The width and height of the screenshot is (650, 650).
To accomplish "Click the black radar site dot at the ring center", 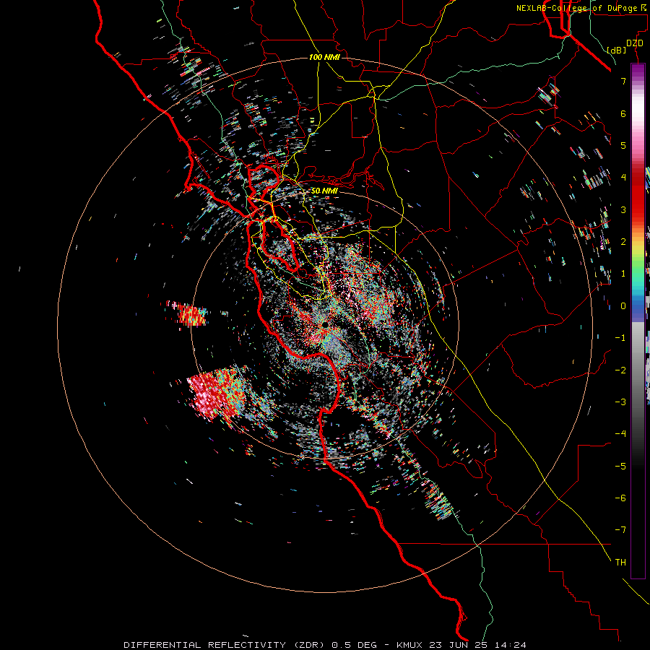I will point(326,324).
